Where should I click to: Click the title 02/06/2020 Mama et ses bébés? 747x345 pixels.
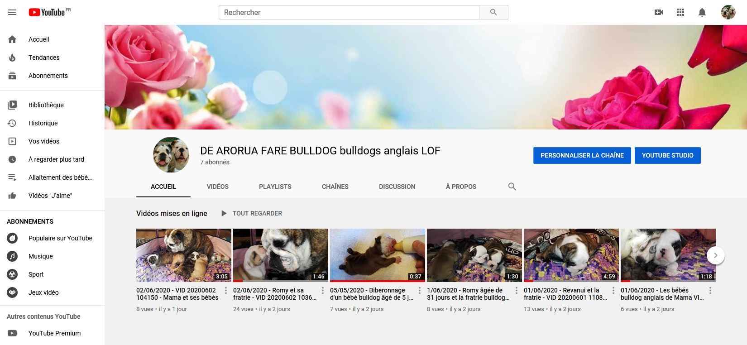(x=177, y=294)
